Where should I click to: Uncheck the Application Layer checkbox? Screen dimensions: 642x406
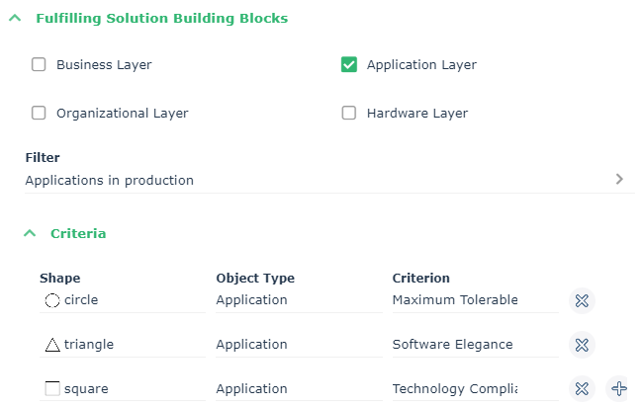[x=349, y=65]
